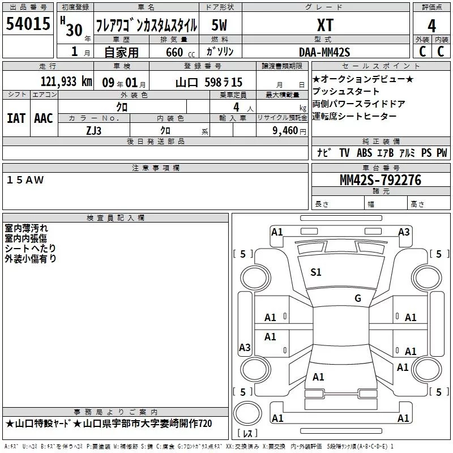Select the エアB airbag equipment label
This screenshot has height=453, width=453.
click(x=386, y=153)
